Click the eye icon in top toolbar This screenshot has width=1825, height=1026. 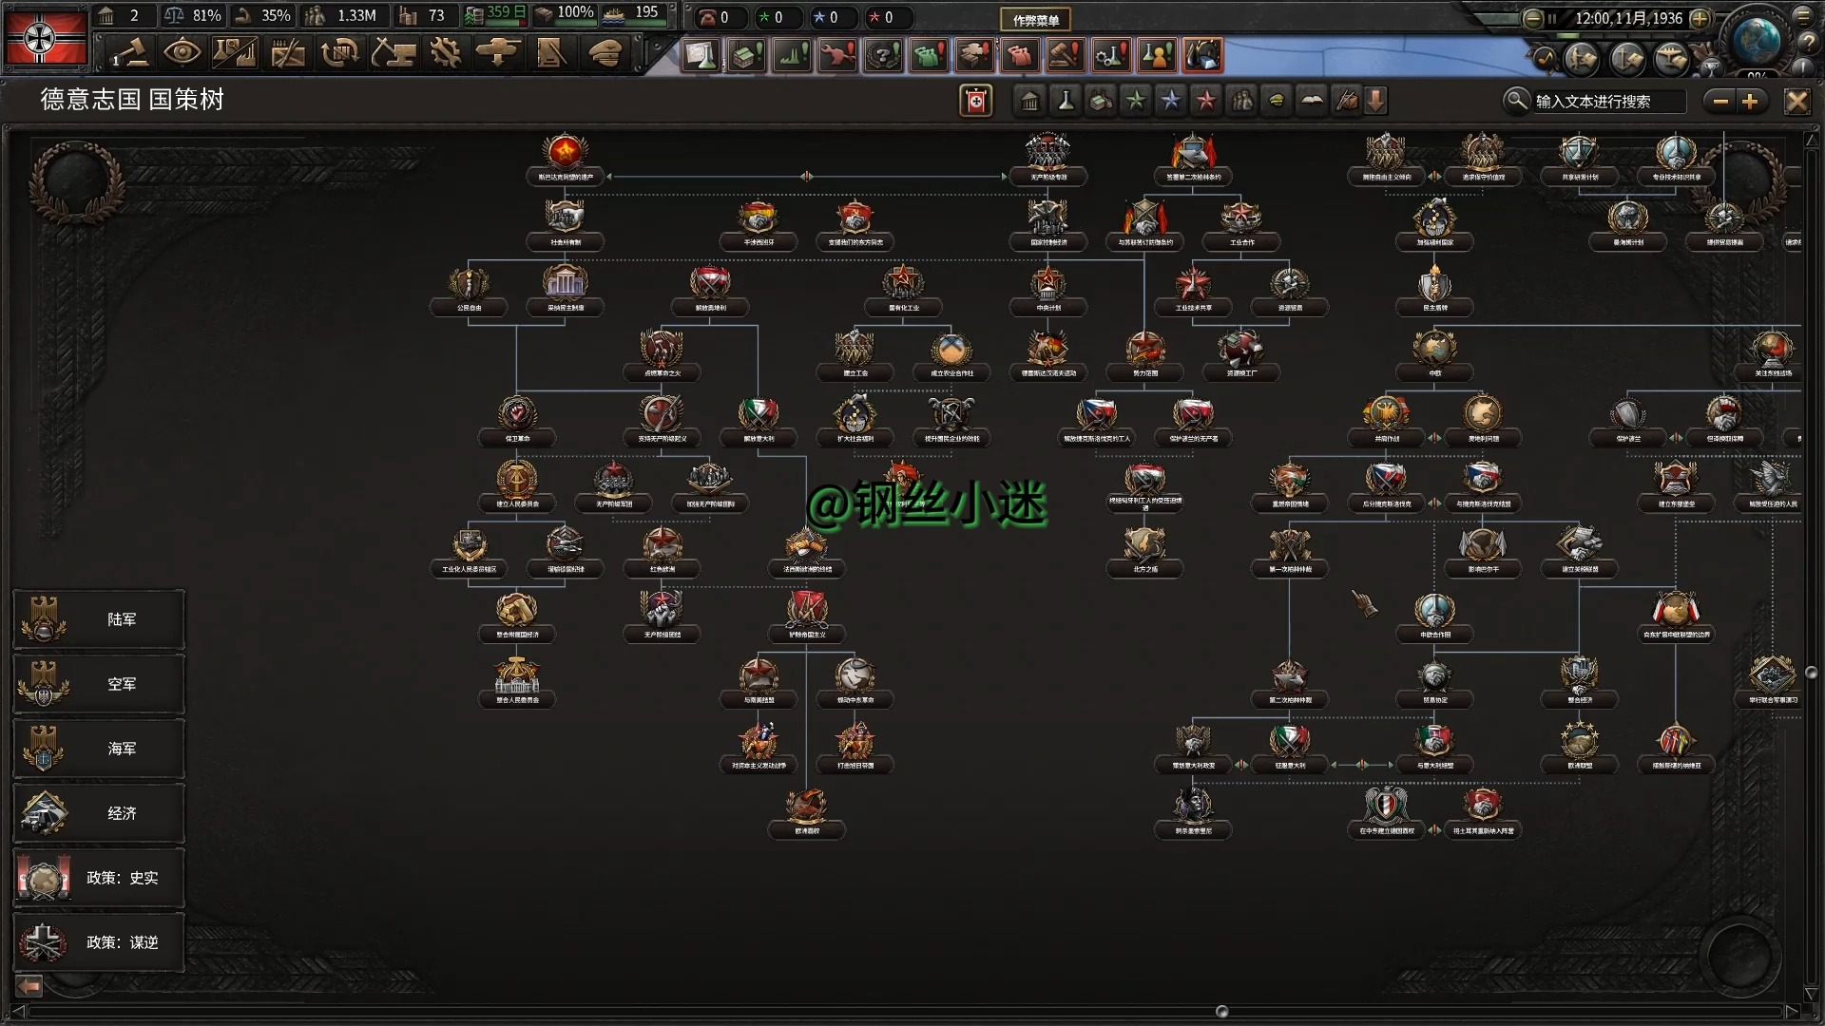(x=182, y=52)
